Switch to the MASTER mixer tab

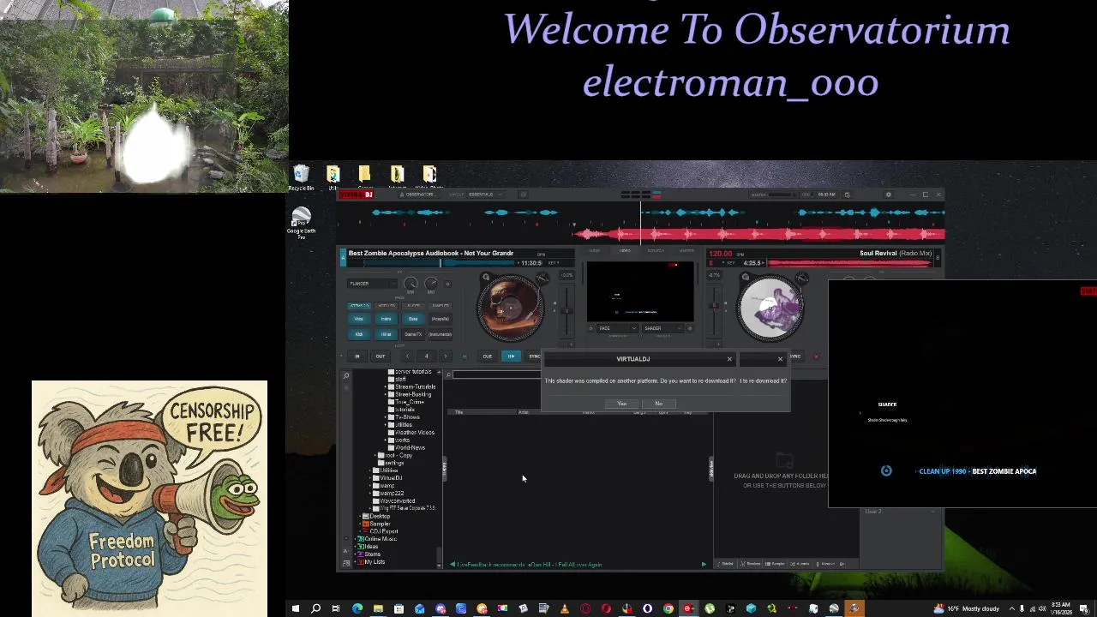(686, 251)
